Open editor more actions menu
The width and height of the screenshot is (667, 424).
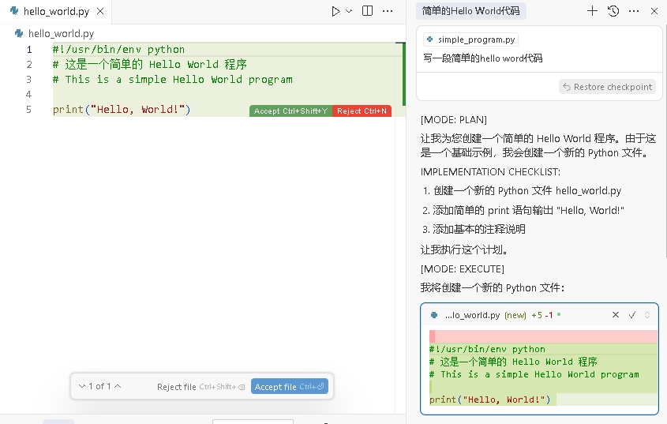pos(388,11)
